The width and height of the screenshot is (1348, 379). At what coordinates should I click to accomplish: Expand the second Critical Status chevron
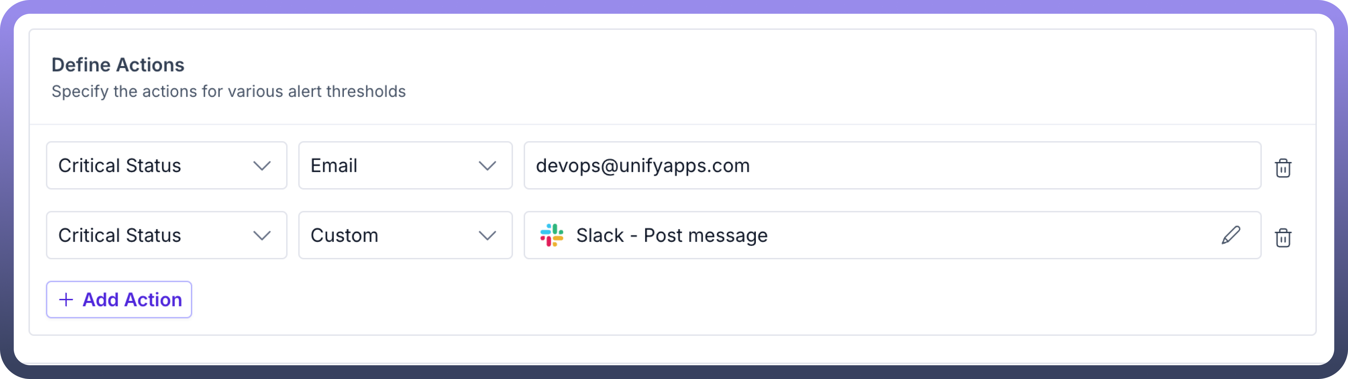(x=262, y=236)
